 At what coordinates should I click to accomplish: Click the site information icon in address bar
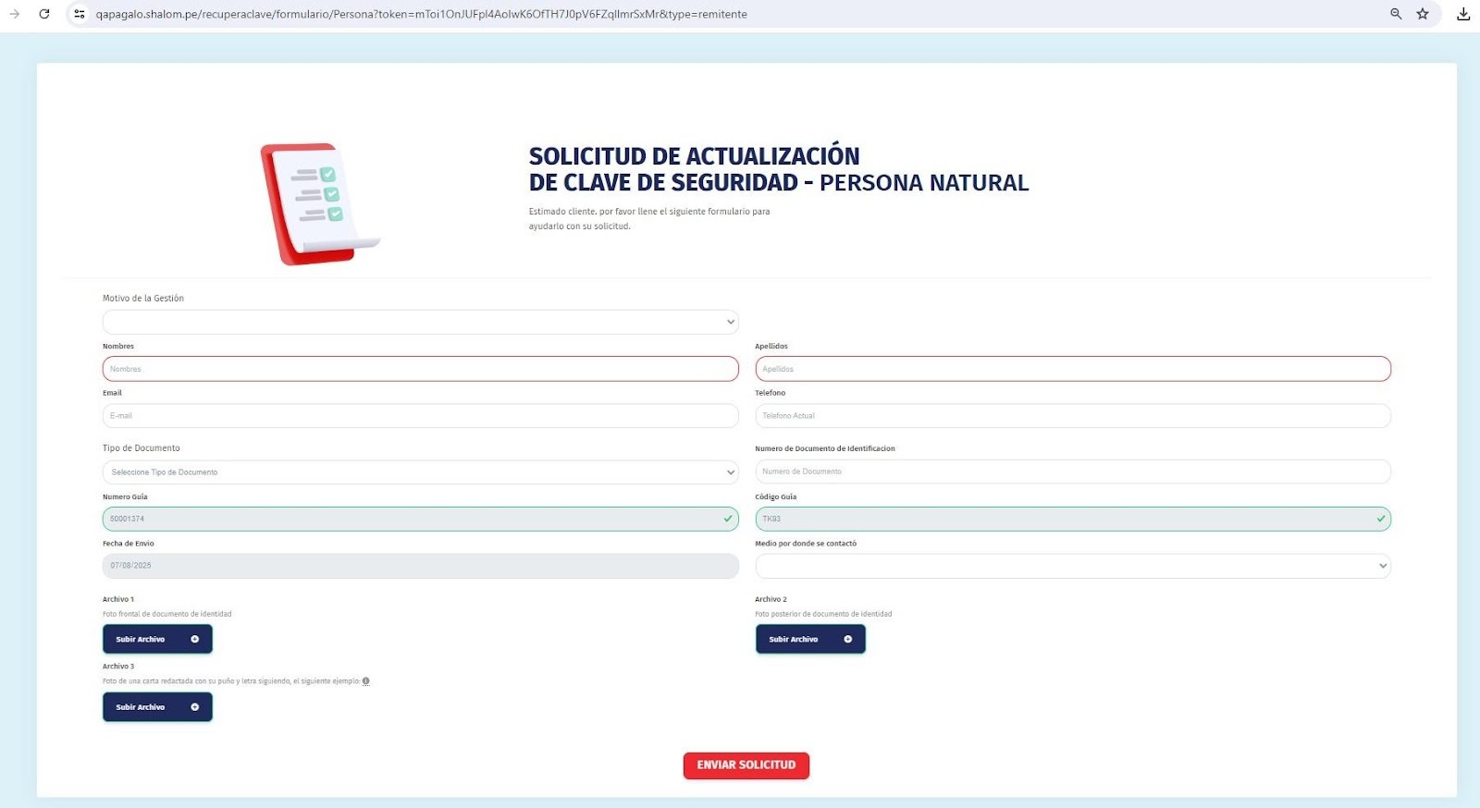click(80, 14)
